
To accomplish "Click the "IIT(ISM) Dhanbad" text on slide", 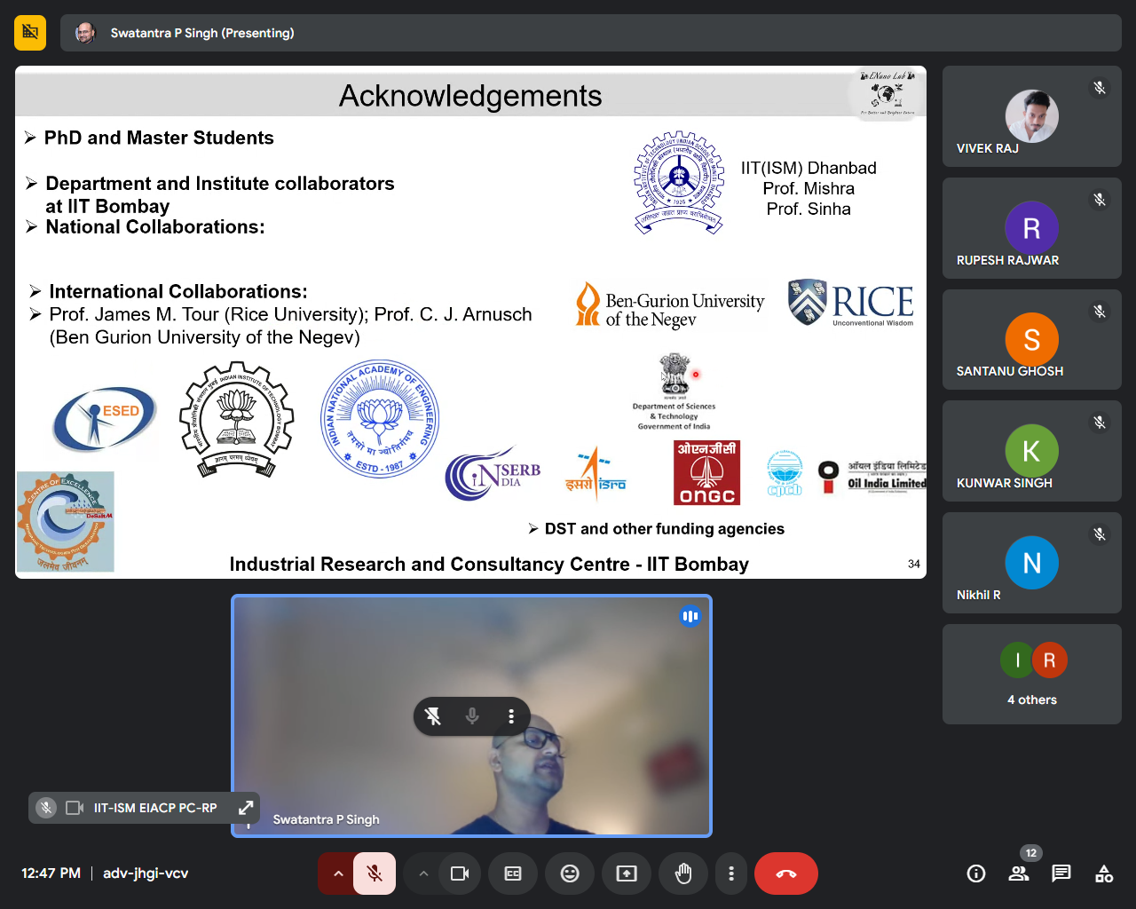I will pos(809,168).
